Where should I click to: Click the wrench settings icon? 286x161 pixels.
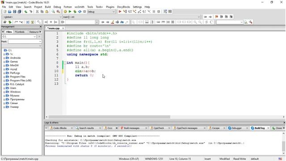tap(251, 22)
